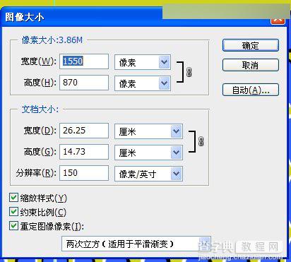Image resolution: width=291 pixels, height=262 pixels.
Task: Open the 自动(A)... auto settings button
Action: [x=251, y=90]
